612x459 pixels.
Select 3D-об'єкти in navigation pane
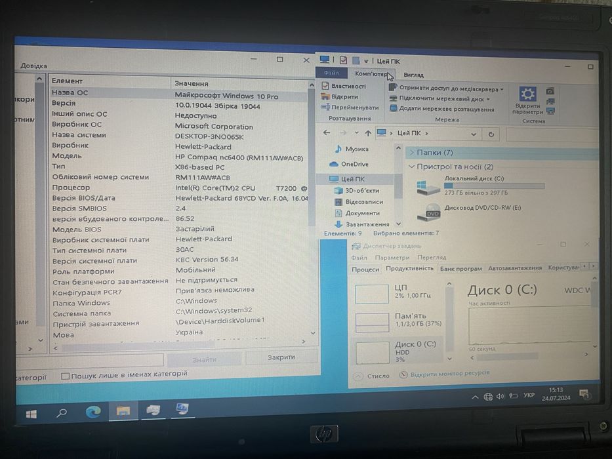pos(357,190)
